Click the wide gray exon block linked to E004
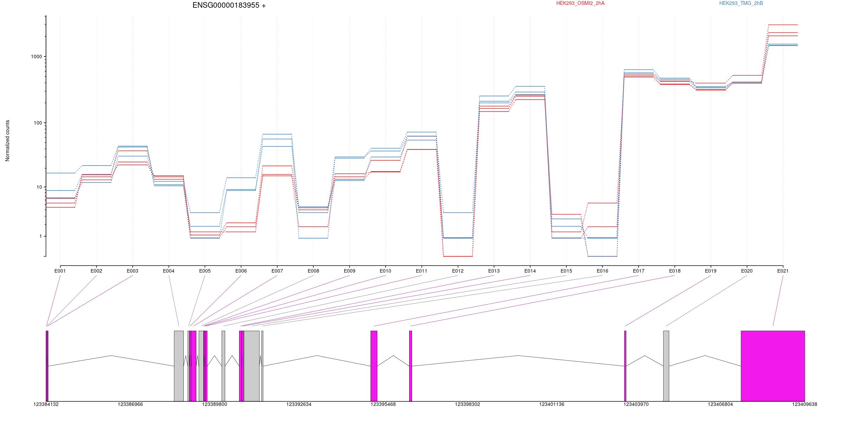The width and height of the screenshot is (843, 421). click(x=179, y=366)
